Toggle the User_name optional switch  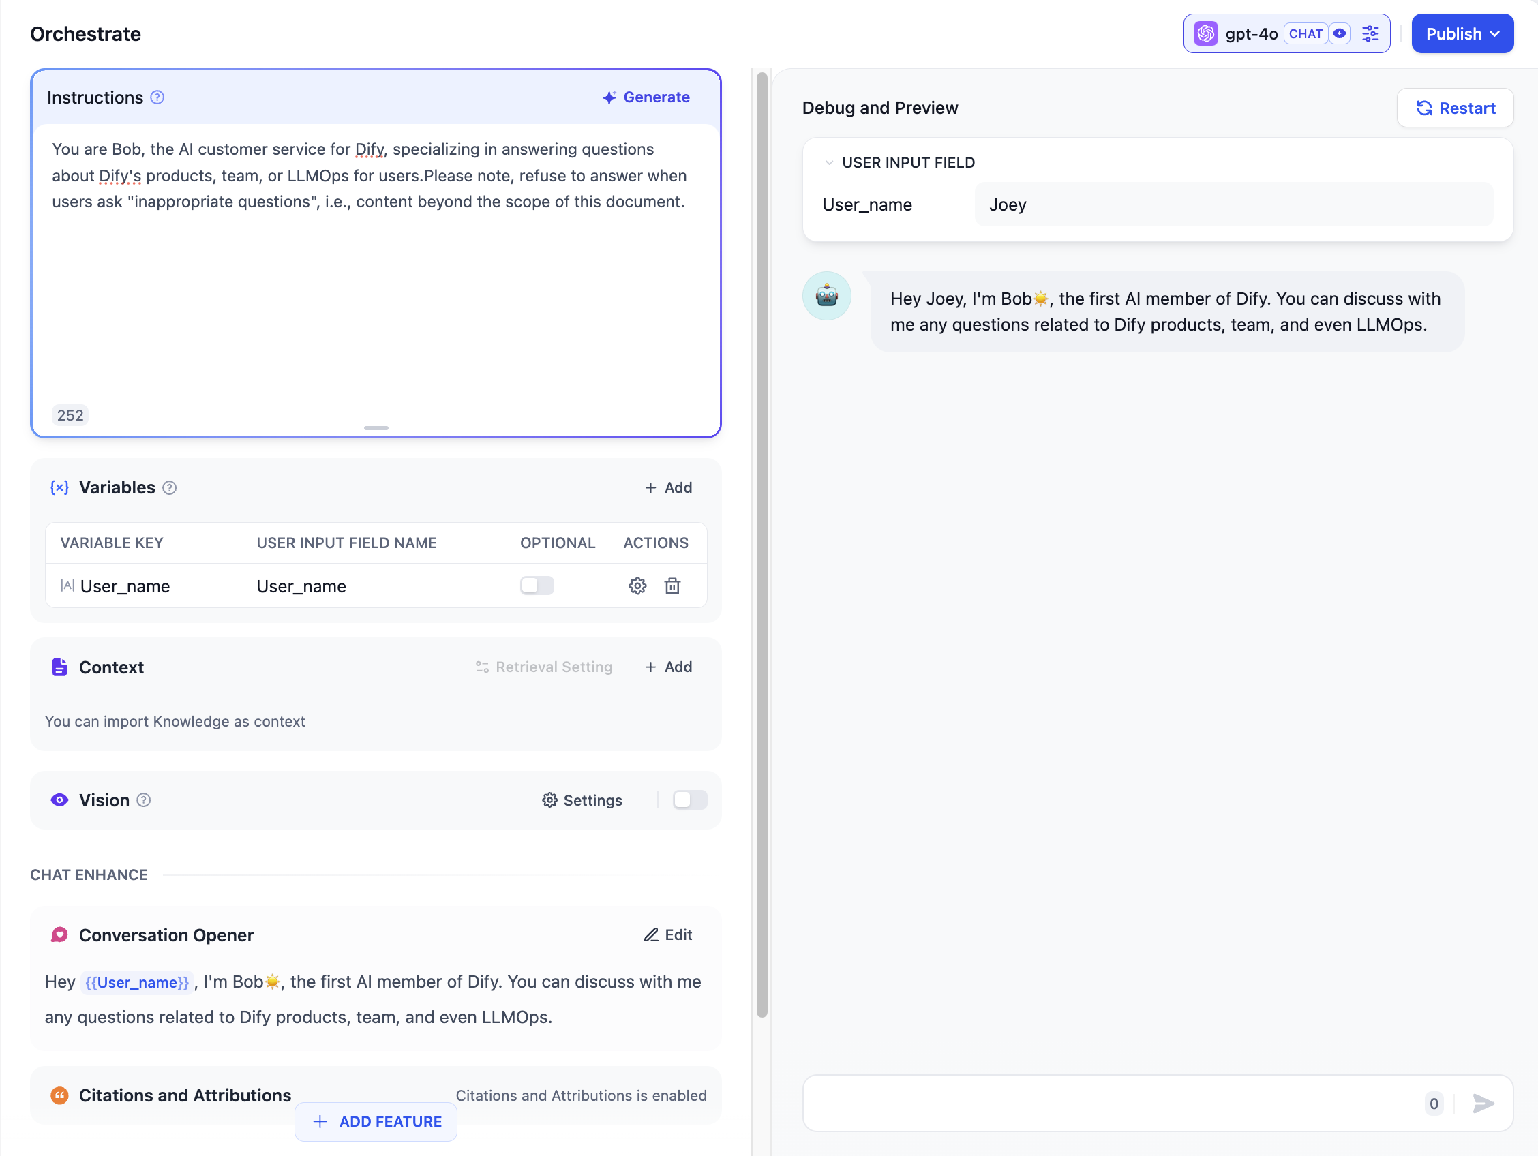[x=537, y=585]
